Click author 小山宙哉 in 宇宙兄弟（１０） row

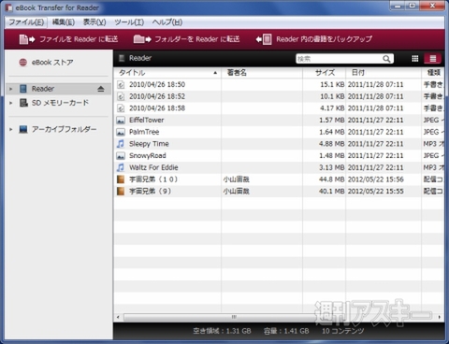pyautogui.click(x=236, y=179)
